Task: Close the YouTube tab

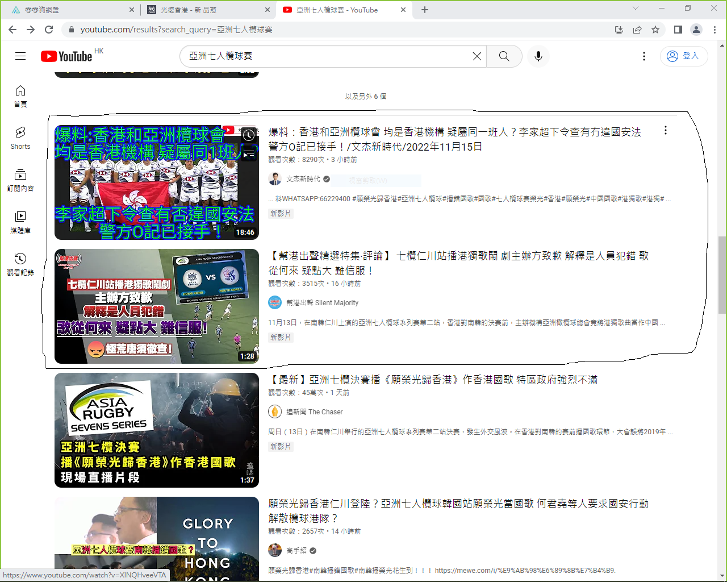Action: point(403,10)
